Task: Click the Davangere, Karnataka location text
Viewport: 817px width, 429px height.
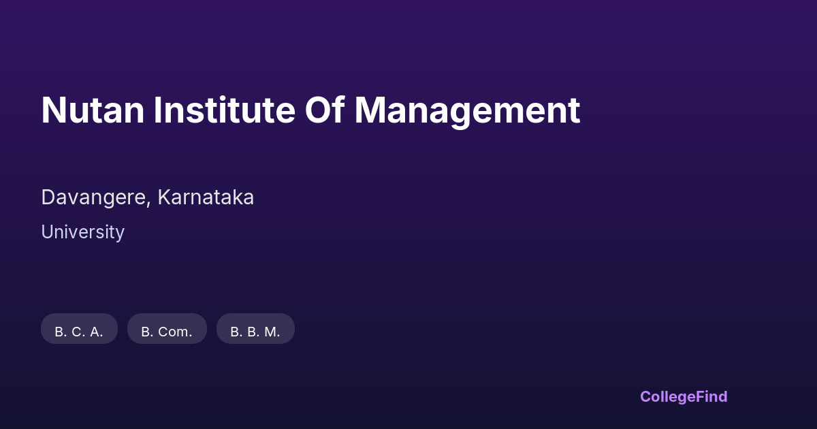Action: click(x=147, y=197)
